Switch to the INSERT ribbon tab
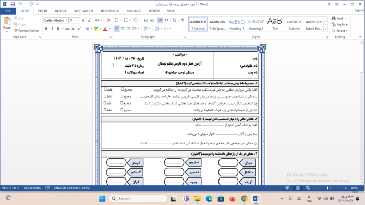365x205 pixels. 42,11
